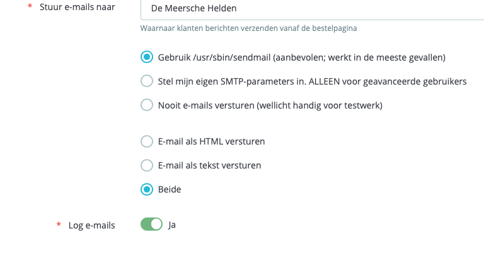Image resolution: width=484 pixels, height=255 pixels.
Task: Click the red asterisk before 'Log e-mails'
Action: tap(59, 225)
